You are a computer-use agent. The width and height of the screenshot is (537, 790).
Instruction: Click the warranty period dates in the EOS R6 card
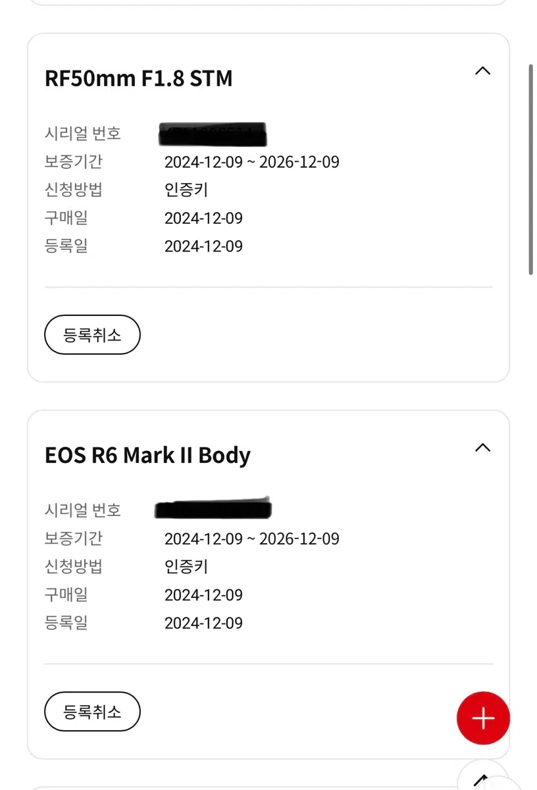(x=252, y=539)
